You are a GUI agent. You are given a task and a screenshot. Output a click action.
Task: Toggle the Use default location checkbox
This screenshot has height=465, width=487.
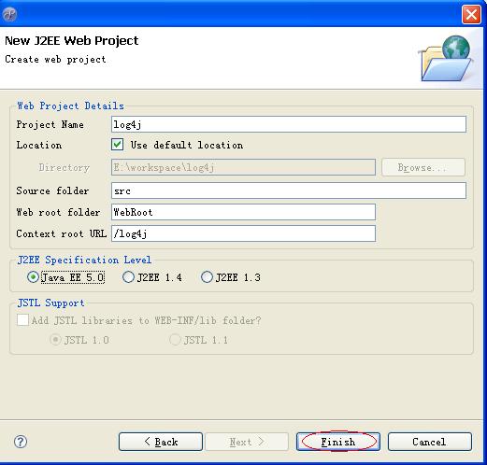118,145
